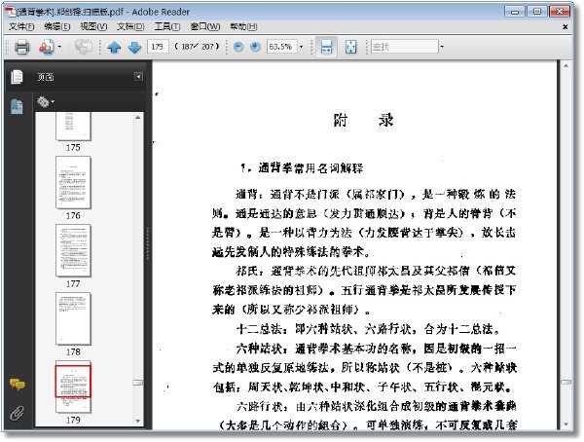Open the attachments paperclip panel

(17, 414)
